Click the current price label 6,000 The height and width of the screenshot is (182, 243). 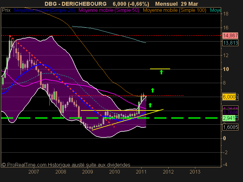(229, 97)
